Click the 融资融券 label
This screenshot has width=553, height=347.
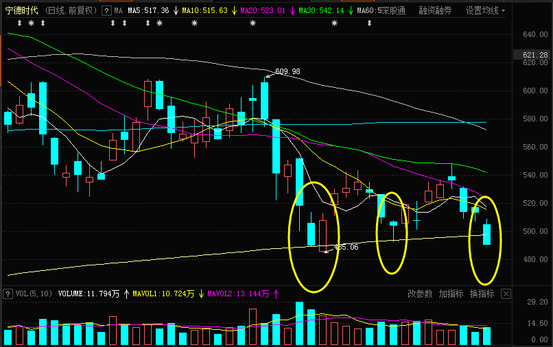(x=435, y=10)
